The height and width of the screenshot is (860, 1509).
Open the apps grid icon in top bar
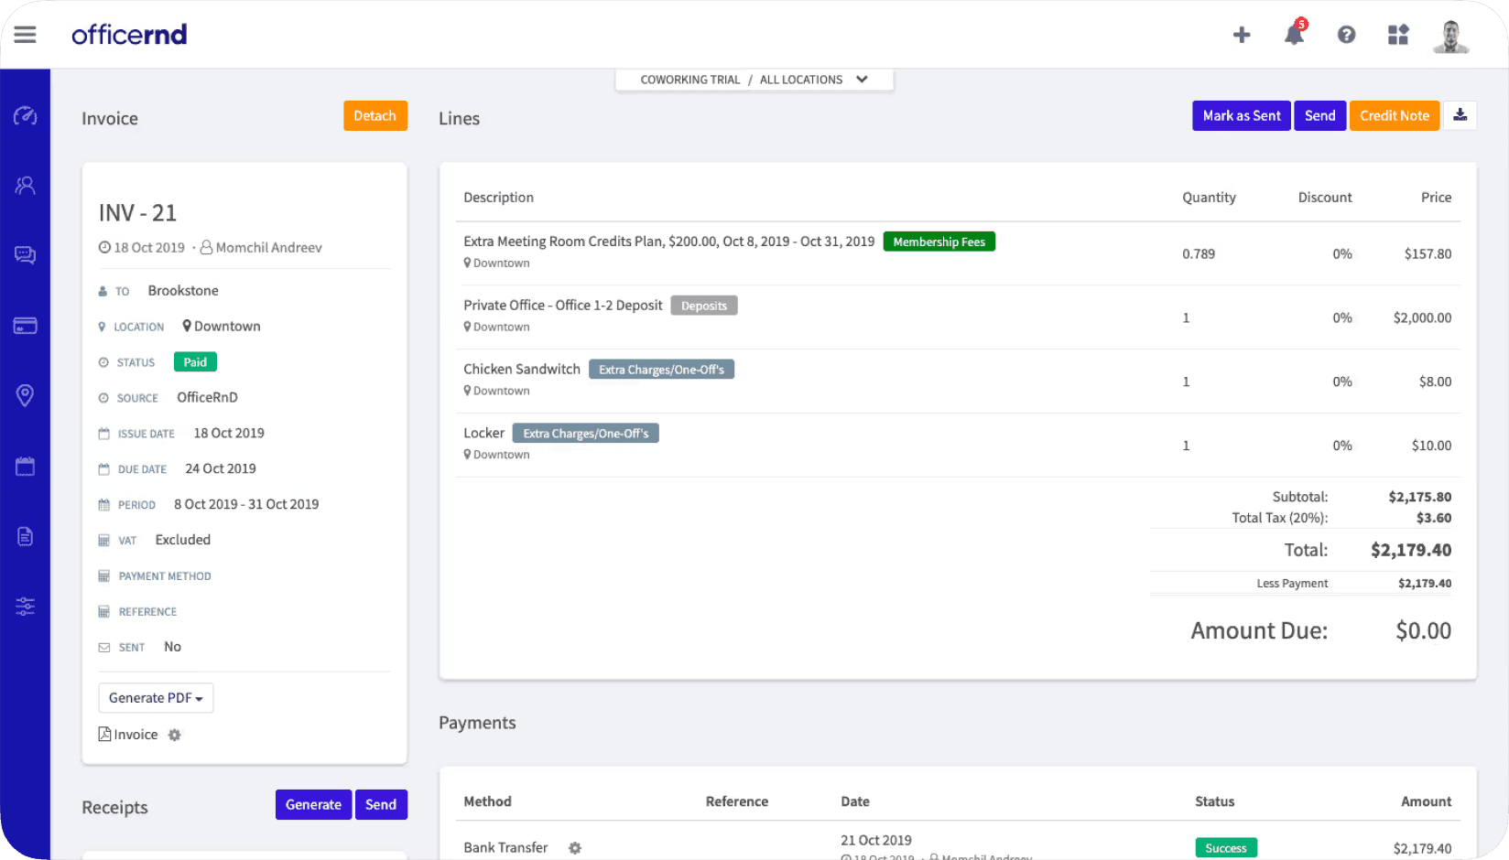tap(1397, 34)
